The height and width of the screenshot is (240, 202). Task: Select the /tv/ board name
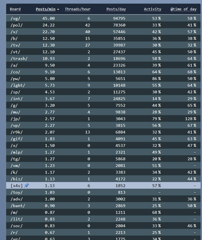point(15,45)
